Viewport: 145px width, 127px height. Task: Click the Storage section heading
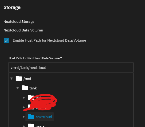[12, 7]
